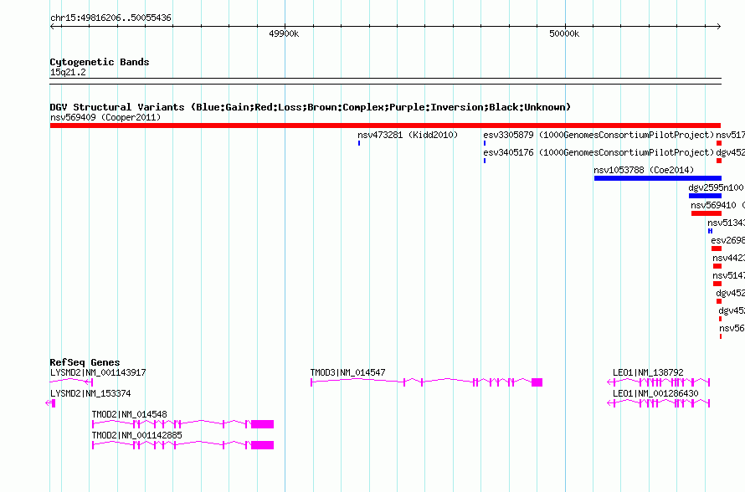Select the LYSMD2 NM_153374 transcript arrow glyph
This screenshot has height=492, width=745.
[x=50, y=403]
